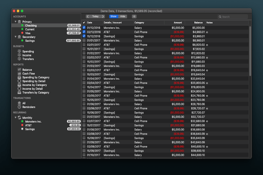Select the Show segment button
Screen dimensions: 263x175
coord(114,16)
